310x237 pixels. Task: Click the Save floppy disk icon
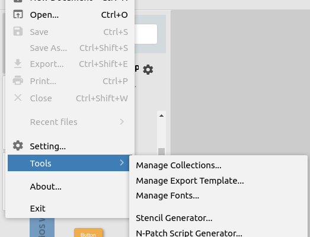[x=18, y=31]
